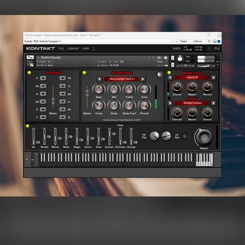Viewport: 245px width, 245px height.
Task: Click the 2/64 out routing button
Action: [x=197, y=41]
